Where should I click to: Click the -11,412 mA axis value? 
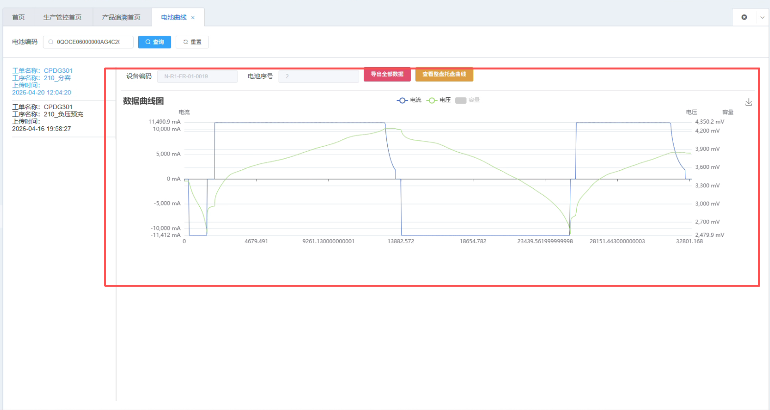[x=166, y=235]
